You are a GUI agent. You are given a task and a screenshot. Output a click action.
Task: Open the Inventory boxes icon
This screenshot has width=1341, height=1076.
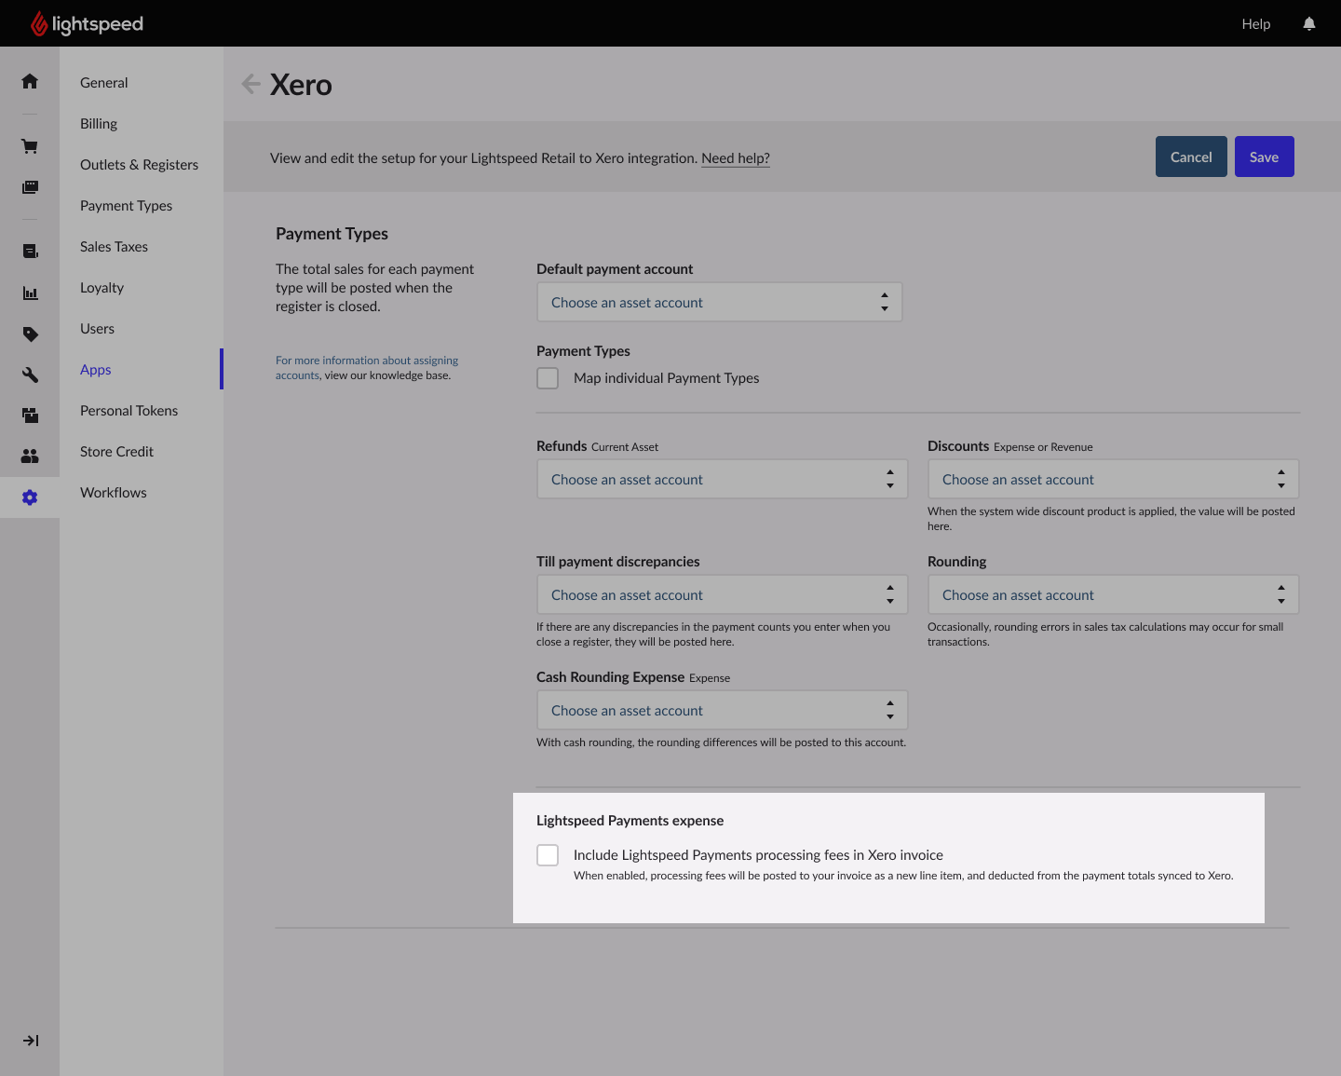(30, 415)
